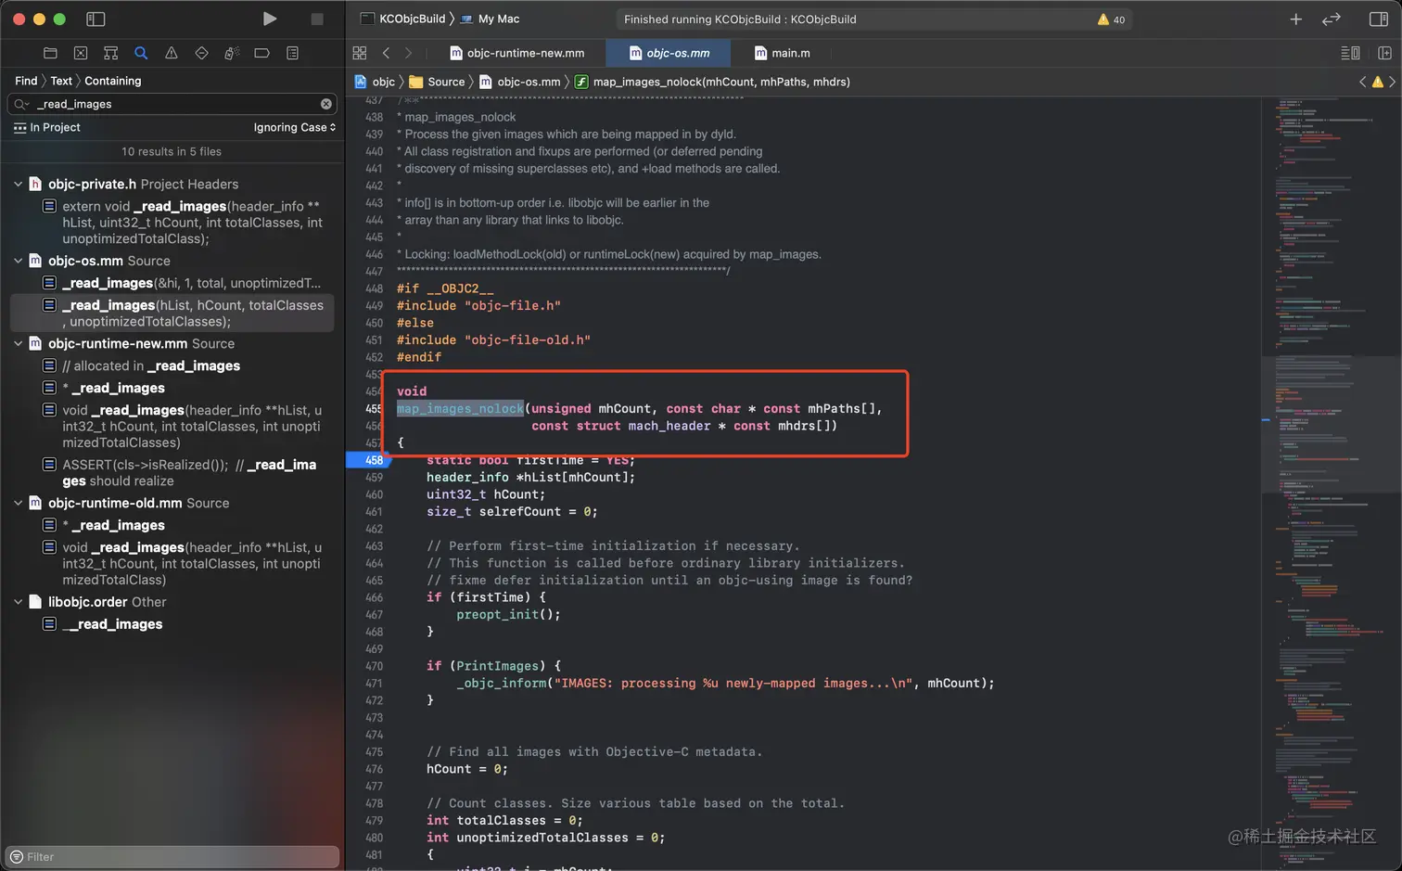
Task: Click the '#include "objc-file.h"' line
Action: tap(478, 305)
